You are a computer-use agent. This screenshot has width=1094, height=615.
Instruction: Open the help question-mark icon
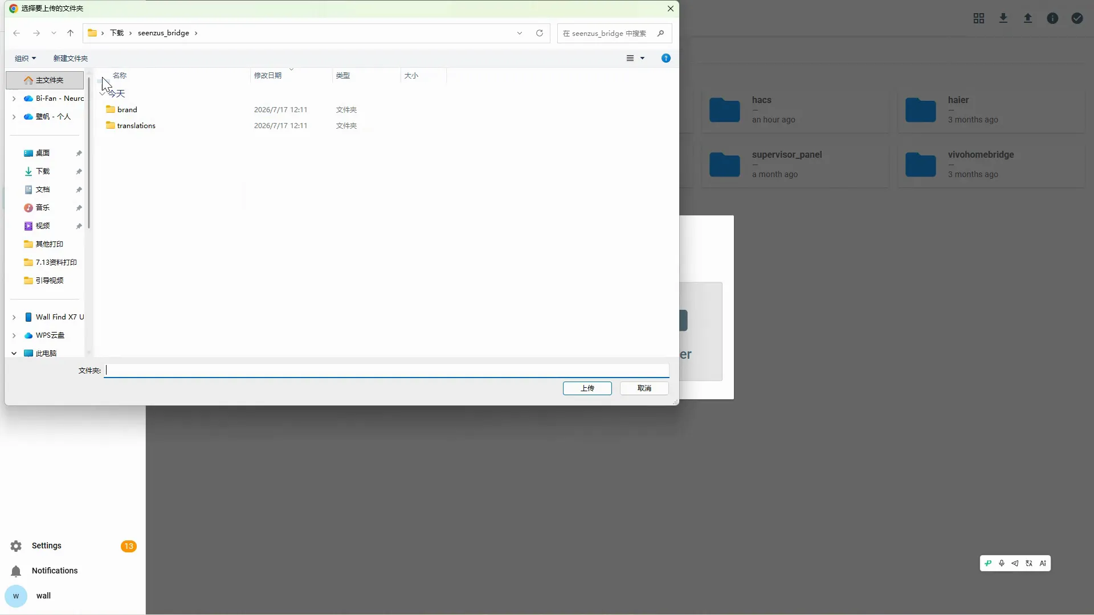click(666, 58)
